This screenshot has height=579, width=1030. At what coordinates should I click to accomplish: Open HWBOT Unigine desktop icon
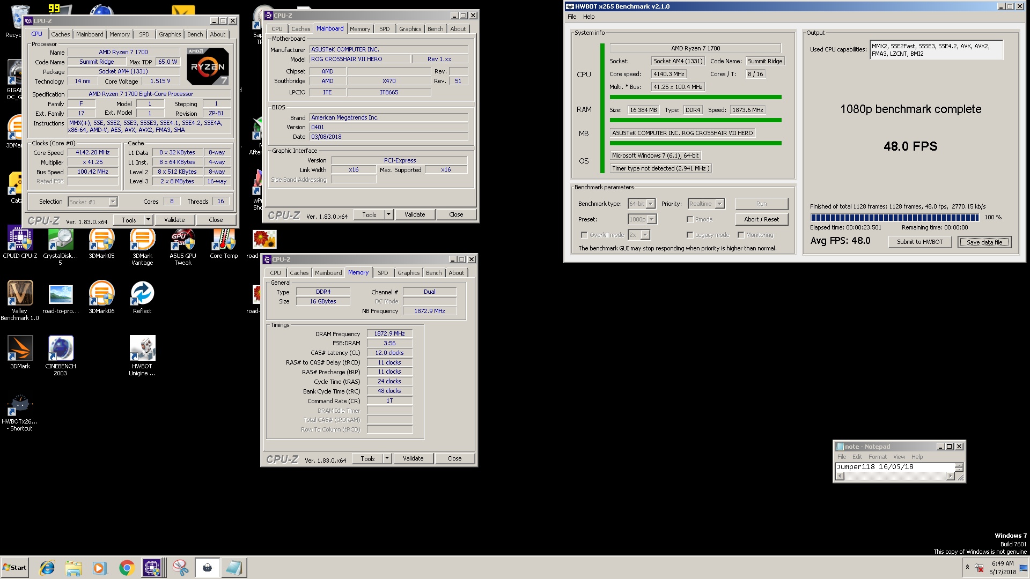coord(142,355)
